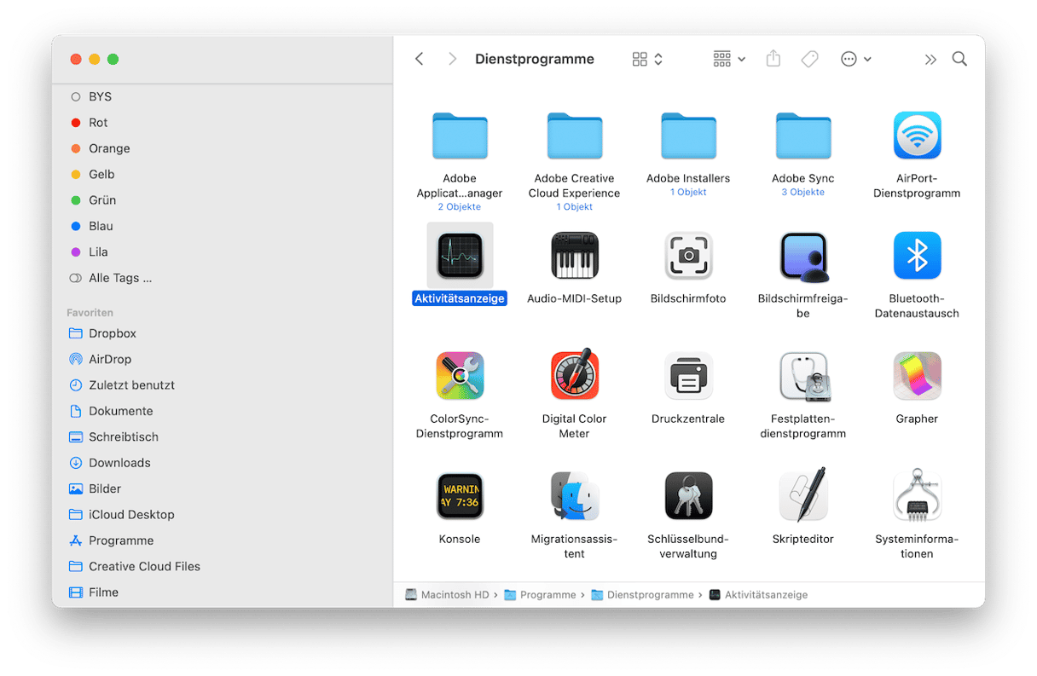The width and height of the screenshot is (1037, 676).
Task: Jump to Dienstprogramme in path bar
Action: tap(643, 595)
